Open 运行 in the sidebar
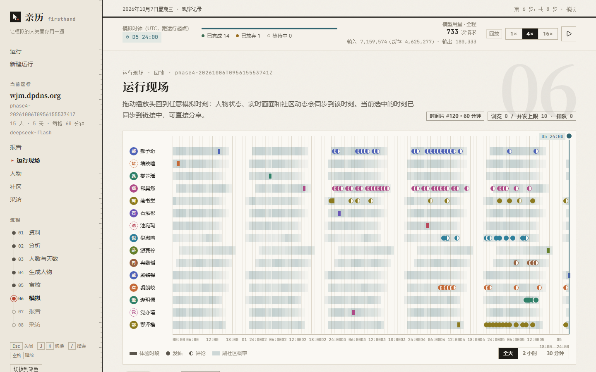596x372 pixels. (16, 51)
